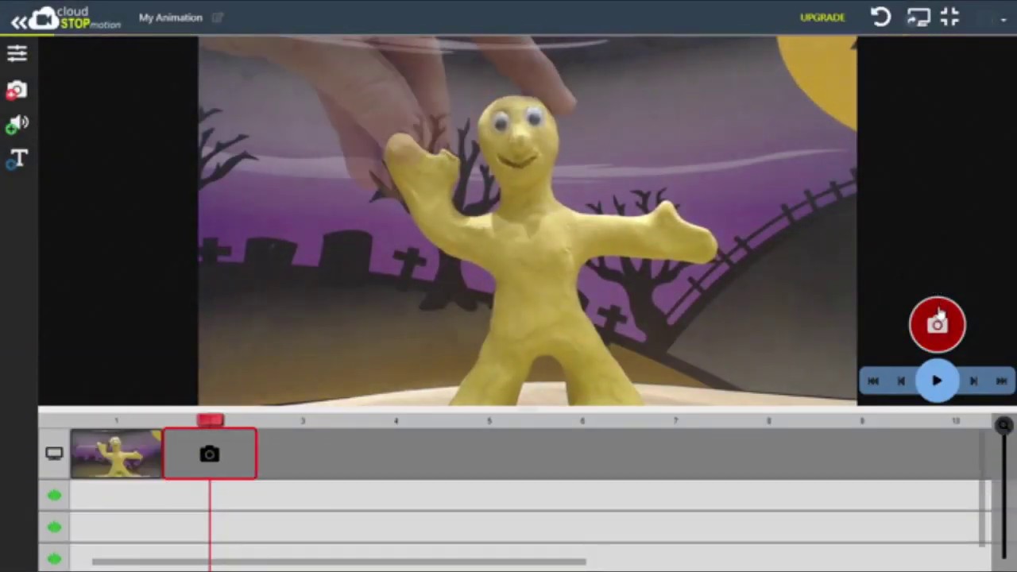Open the settings sliders panel
Viewport: 1017px width, 572px height.
pos(17,53)
